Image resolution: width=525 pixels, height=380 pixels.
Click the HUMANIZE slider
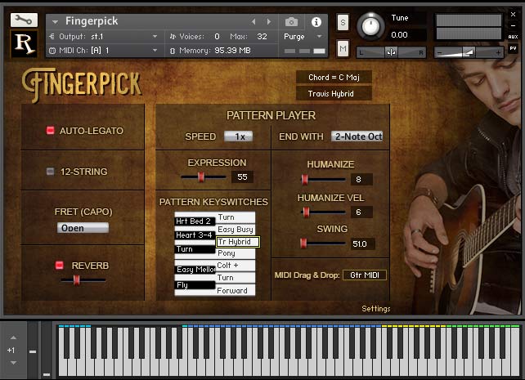tap(323, 180)
